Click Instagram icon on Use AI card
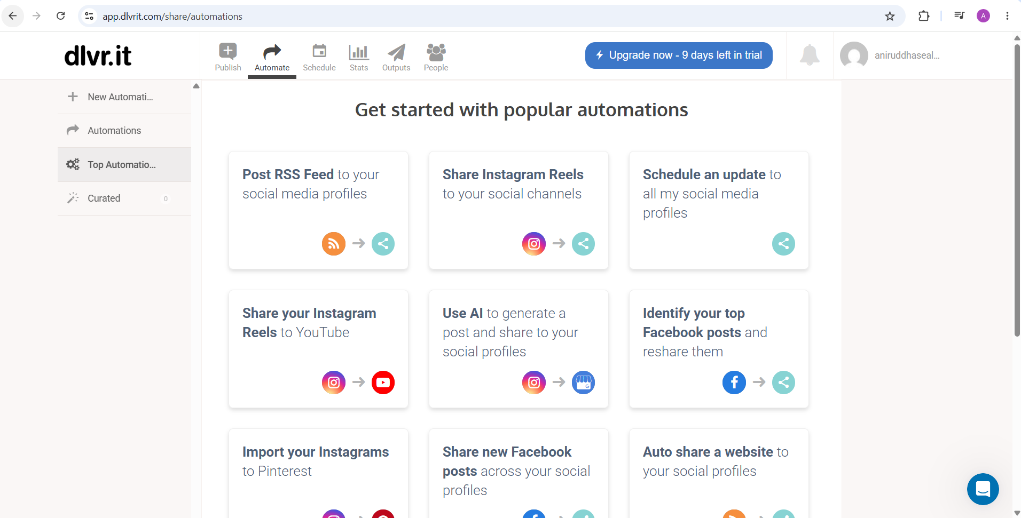 click(534, 382)
